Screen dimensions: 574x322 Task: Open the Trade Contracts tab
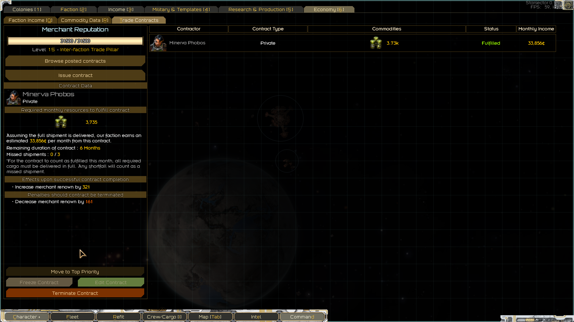139,20
